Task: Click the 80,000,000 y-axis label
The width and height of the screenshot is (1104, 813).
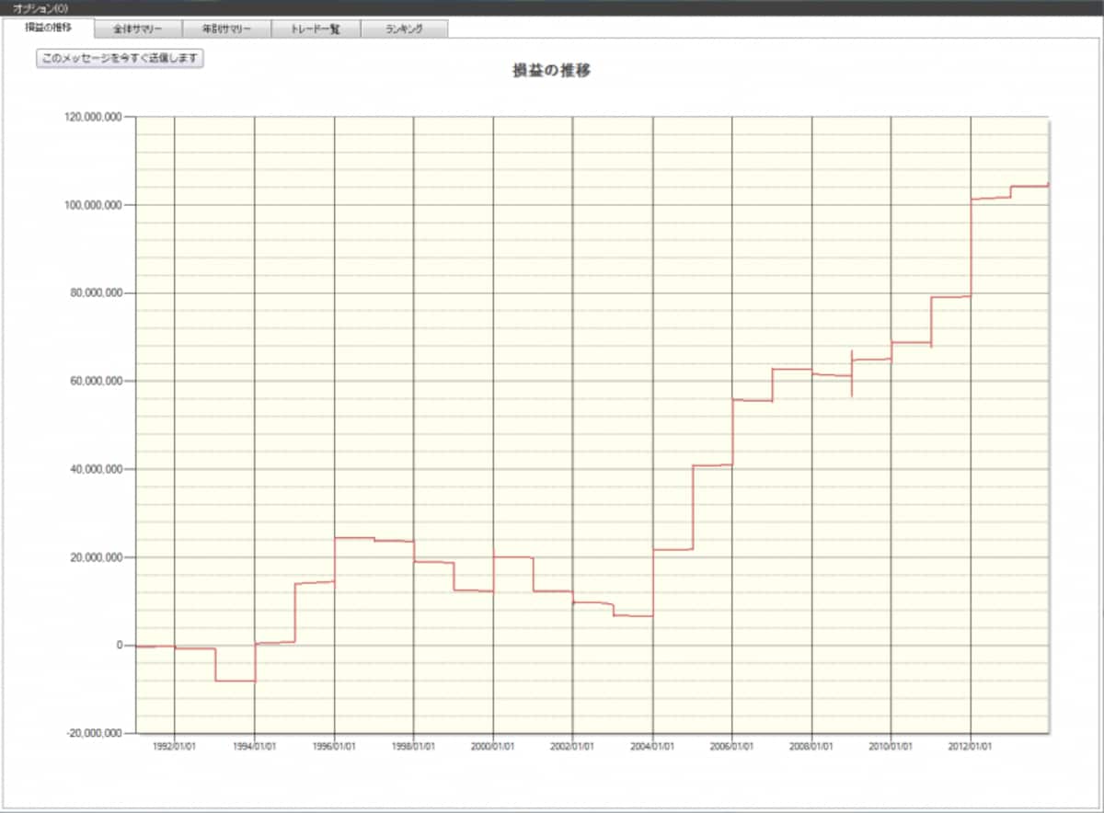Action: [x=96, y=293]
